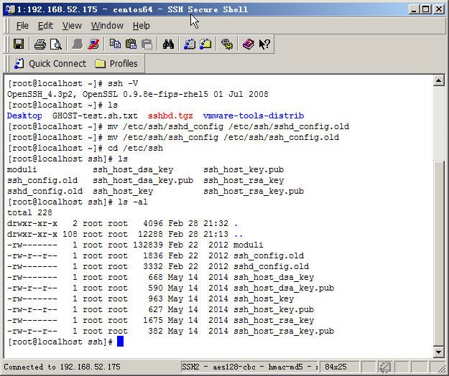Click file size 132839 in the listing
Screen dimensions: 449x376
[148, 245]
